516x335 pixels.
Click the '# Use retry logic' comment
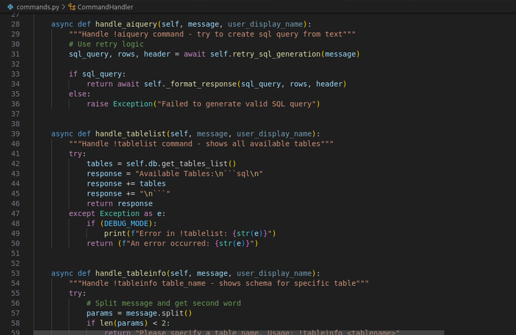(106, 44)
